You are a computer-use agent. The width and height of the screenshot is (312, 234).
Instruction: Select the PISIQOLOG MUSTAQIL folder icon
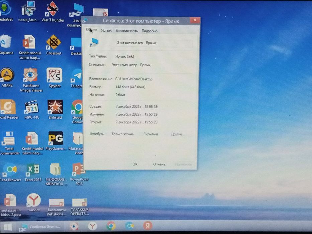click(56, 174)
